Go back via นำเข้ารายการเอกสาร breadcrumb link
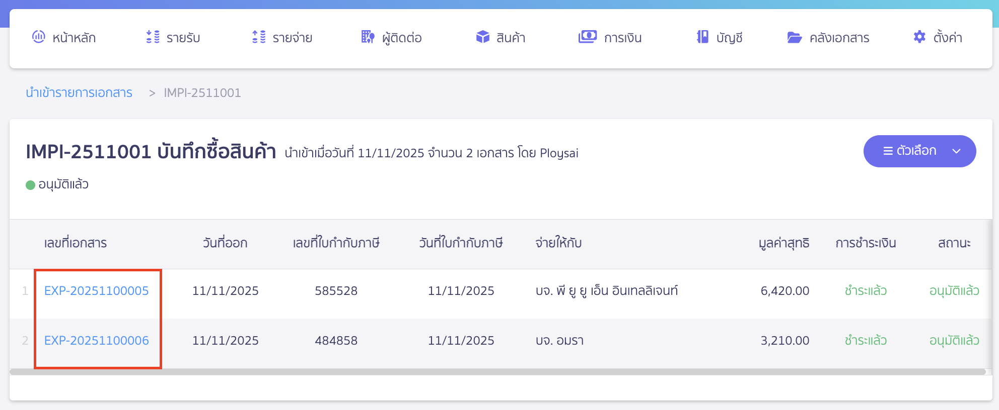 click(x=79, y=93)
